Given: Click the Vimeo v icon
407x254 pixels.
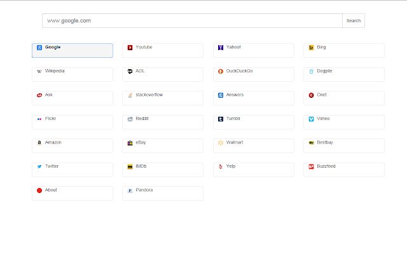Looking at the screenshot, I should click(311, 119).
